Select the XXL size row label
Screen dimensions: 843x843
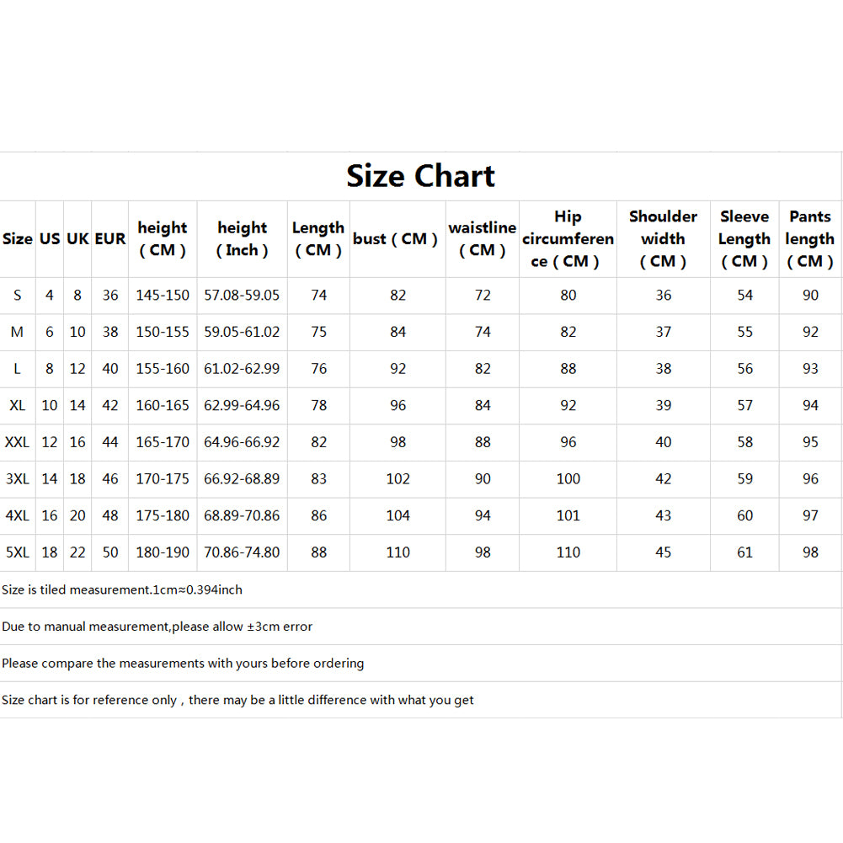[17, 442]
